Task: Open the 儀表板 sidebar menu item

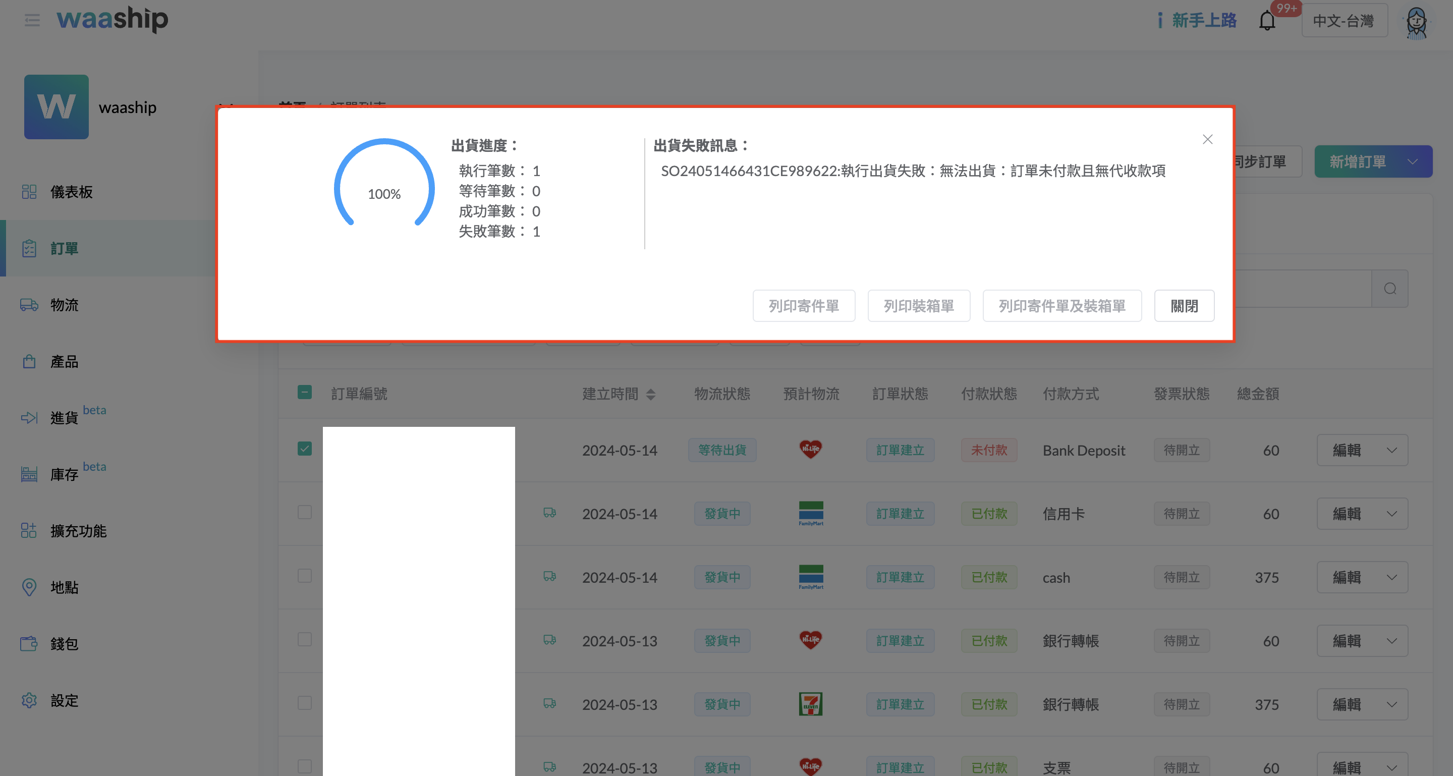Action: tap(71, 192)
